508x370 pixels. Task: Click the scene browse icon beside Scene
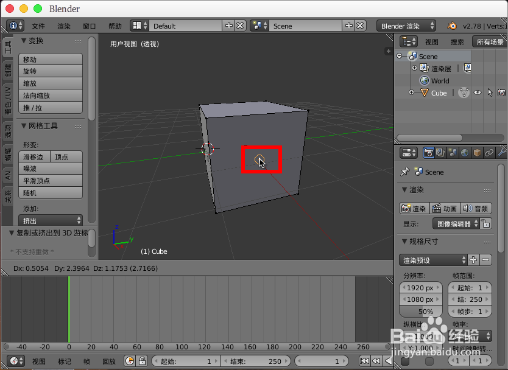tap(259, 26)
